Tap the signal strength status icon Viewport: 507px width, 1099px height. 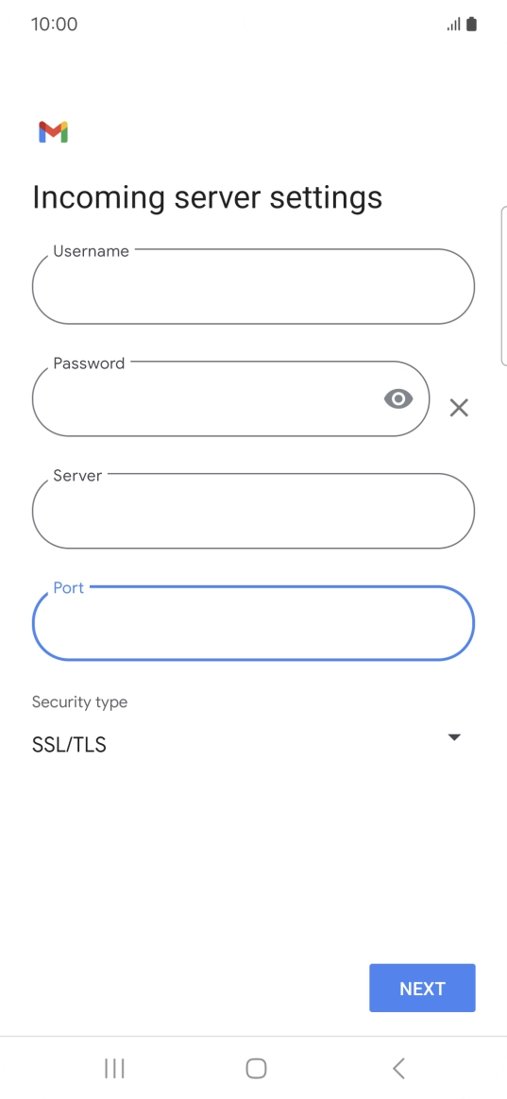(454, 25)
